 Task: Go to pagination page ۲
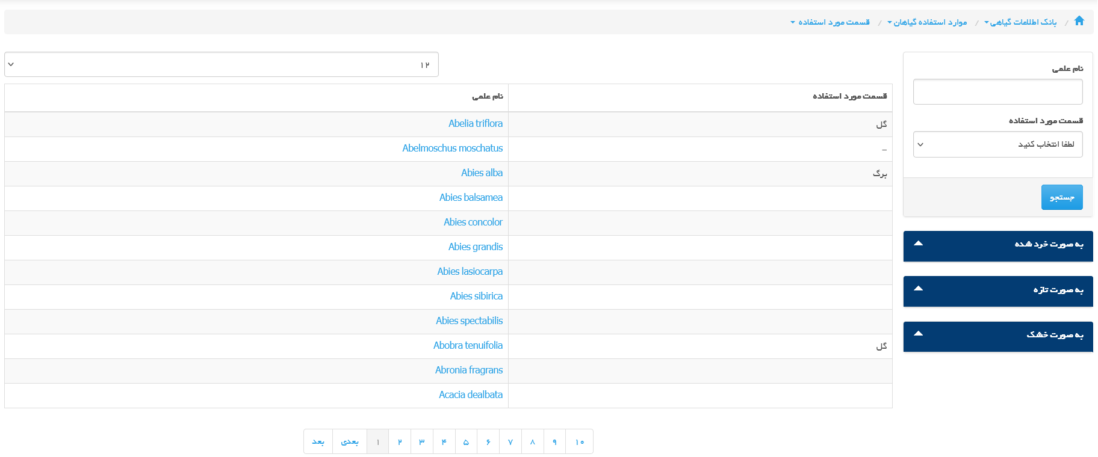click(x=400, y=442)
